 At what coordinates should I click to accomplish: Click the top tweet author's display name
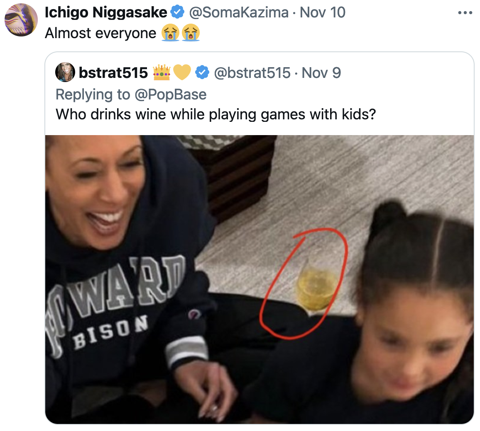click(x=106, y=12)
